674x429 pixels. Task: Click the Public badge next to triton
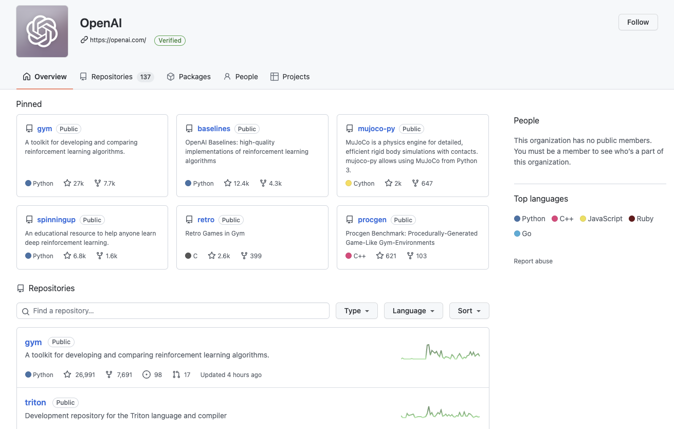point(65,403)
